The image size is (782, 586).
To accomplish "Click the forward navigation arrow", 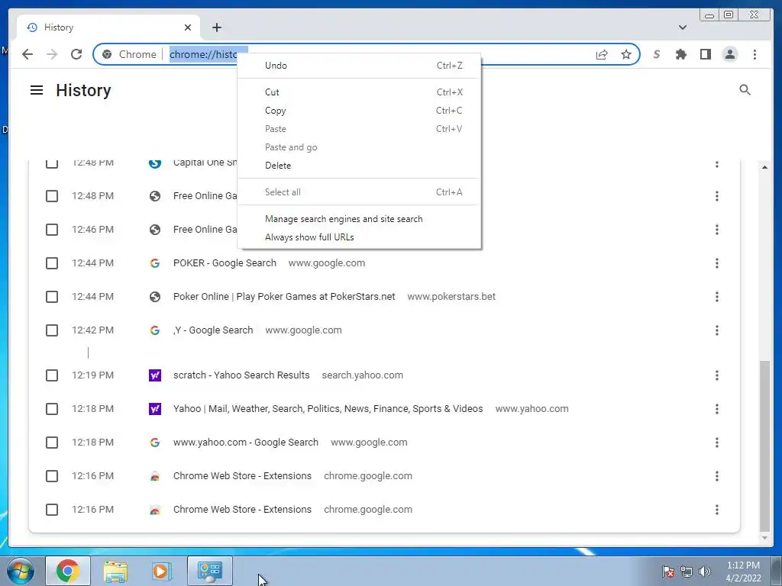I will pyautogui.click(x=52, y=54).
